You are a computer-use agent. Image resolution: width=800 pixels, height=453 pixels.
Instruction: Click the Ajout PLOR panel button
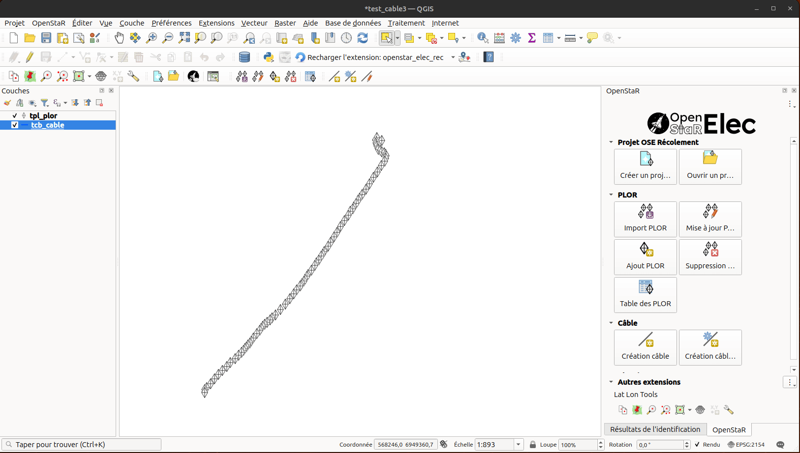(x=646, y=257)
